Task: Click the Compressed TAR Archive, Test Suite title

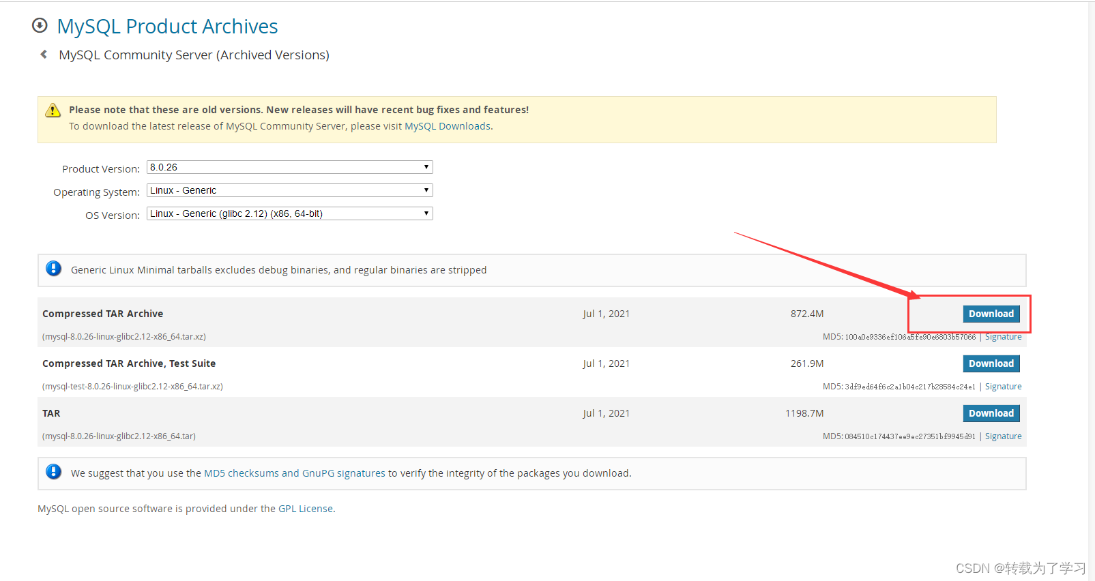Action: [129, 363]
